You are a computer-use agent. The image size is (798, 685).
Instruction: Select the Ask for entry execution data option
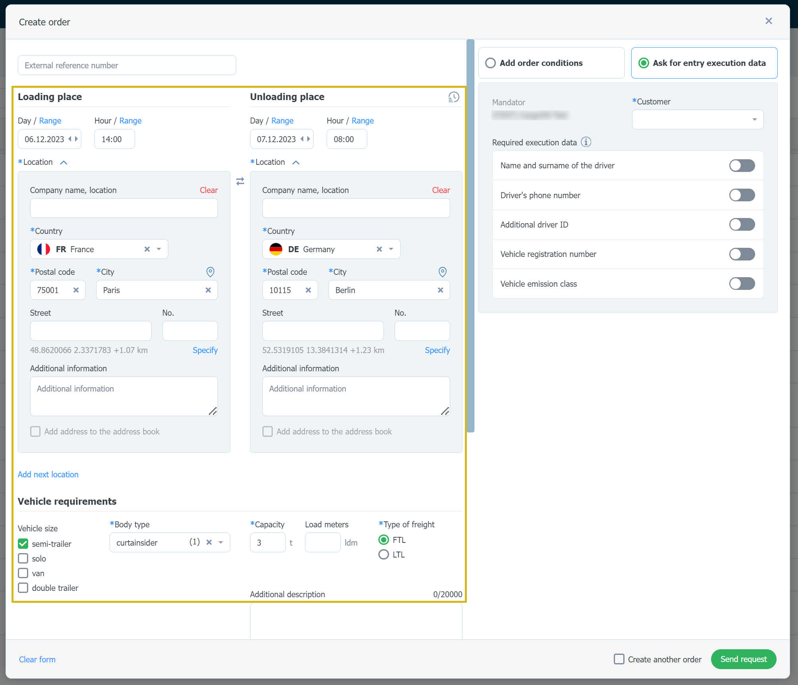[x=644, y=63]
